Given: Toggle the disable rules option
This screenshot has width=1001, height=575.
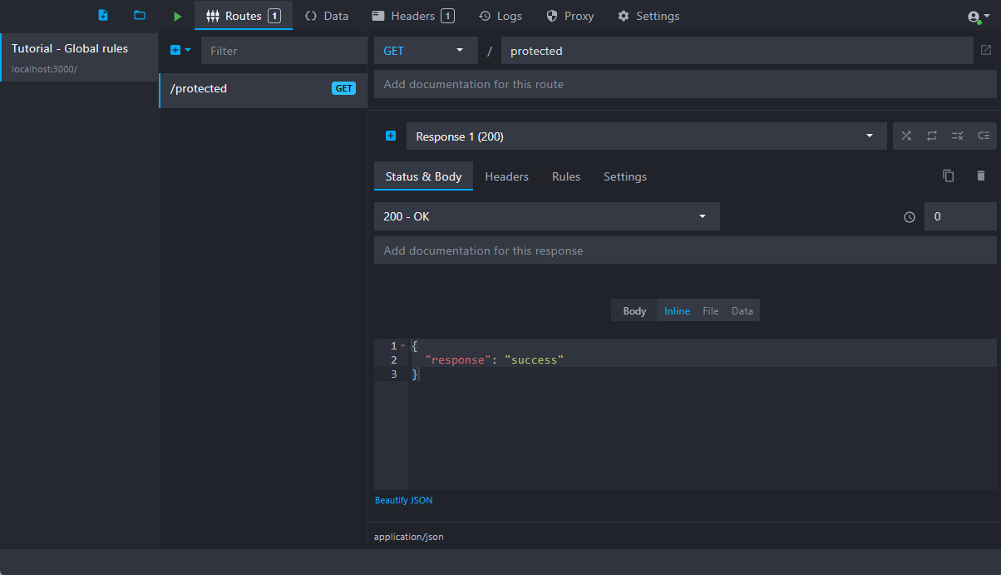Looking at the screenshot, I should tap(957, 136).
